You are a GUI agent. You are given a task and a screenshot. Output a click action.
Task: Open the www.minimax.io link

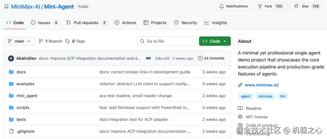(262, 85)
